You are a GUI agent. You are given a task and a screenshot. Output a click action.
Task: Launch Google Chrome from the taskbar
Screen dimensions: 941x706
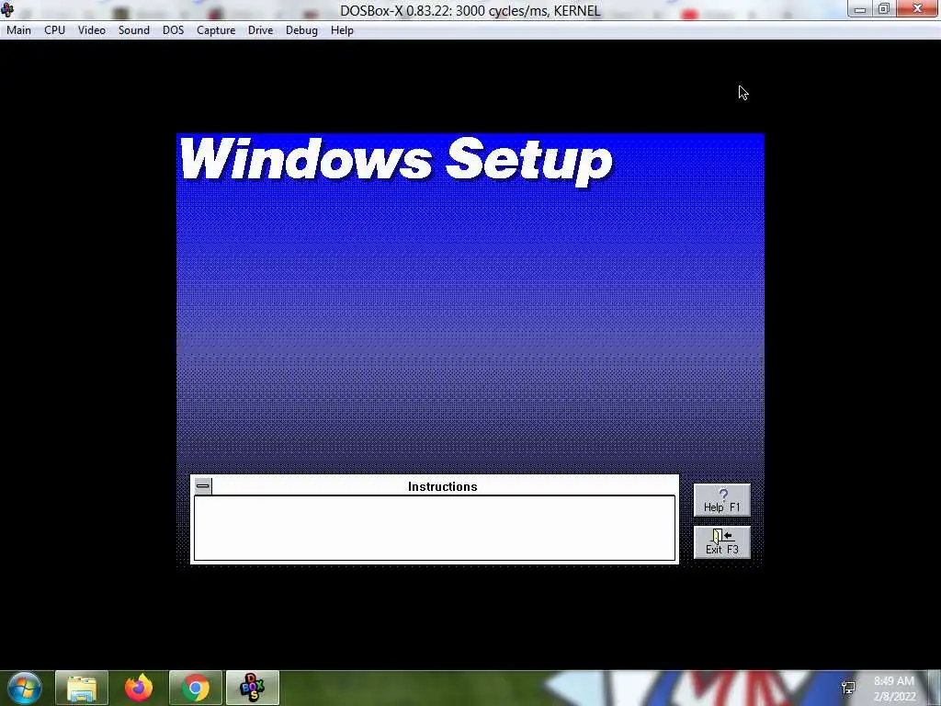(x=196, y=688)
